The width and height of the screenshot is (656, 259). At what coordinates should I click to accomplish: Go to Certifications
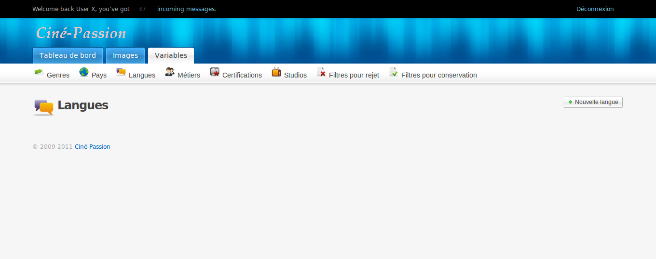pos(242,75)
